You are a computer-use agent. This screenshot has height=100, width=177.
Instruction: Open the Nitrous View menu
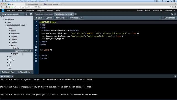point(20,11)
